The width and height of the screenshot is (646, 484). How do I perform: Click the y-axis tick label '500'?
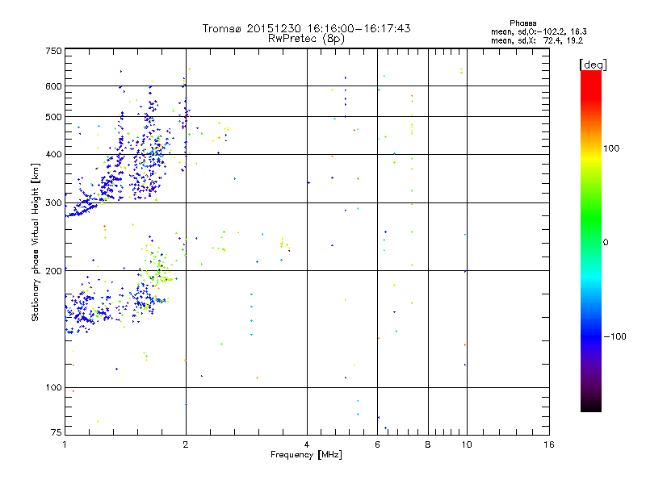pos(53,117)
